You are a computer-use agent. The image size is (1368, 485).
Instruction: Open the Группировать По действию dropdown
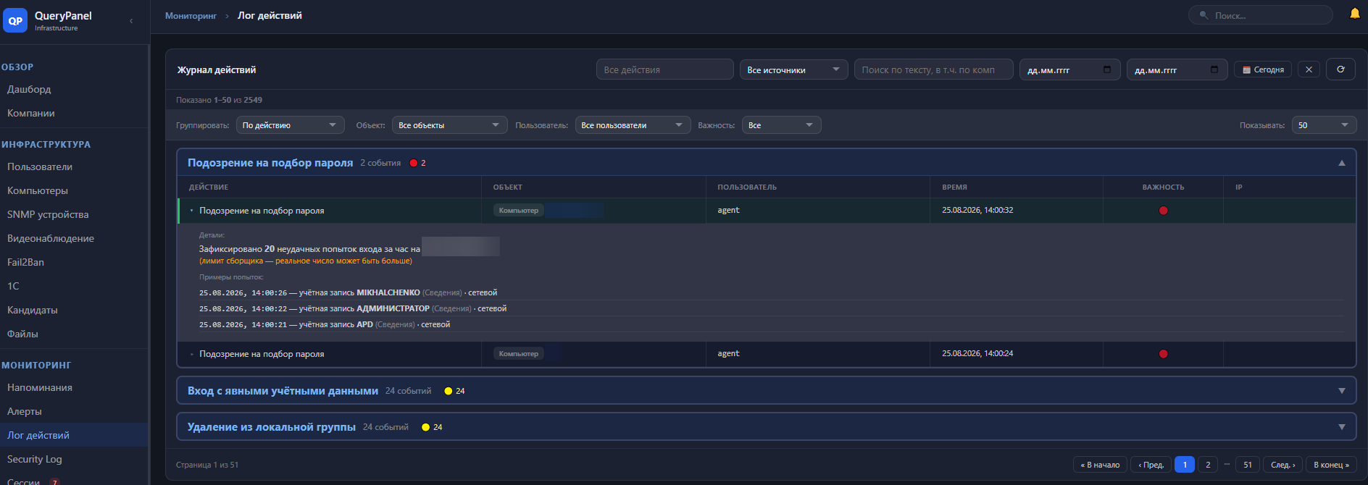click(290, 125)
